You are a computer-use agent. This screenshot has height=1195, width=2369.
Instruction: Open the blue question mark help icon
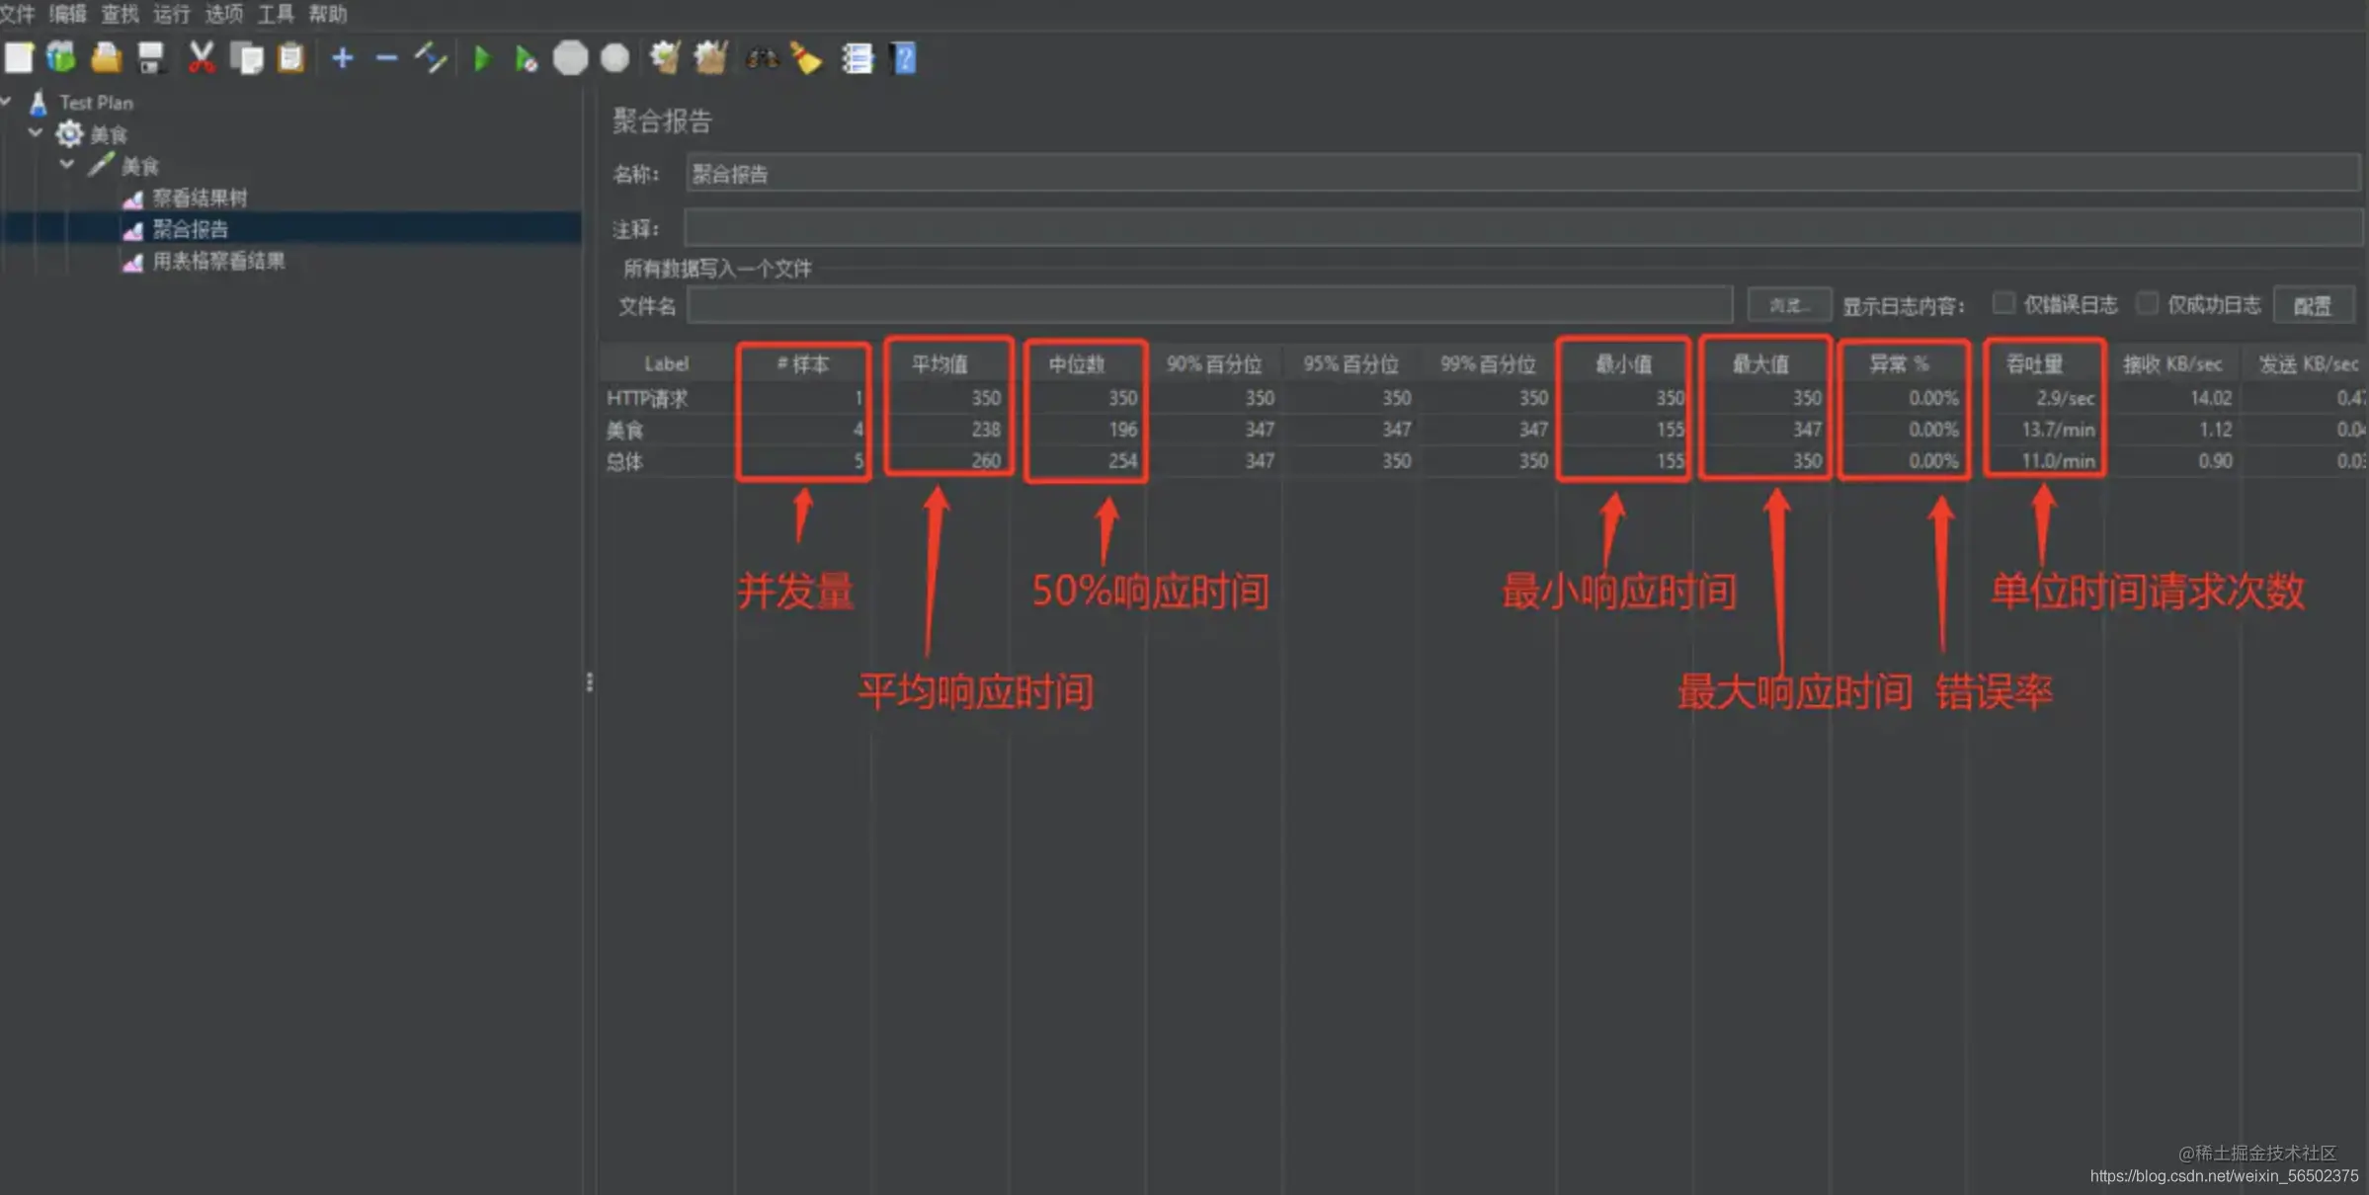[904, 58]
